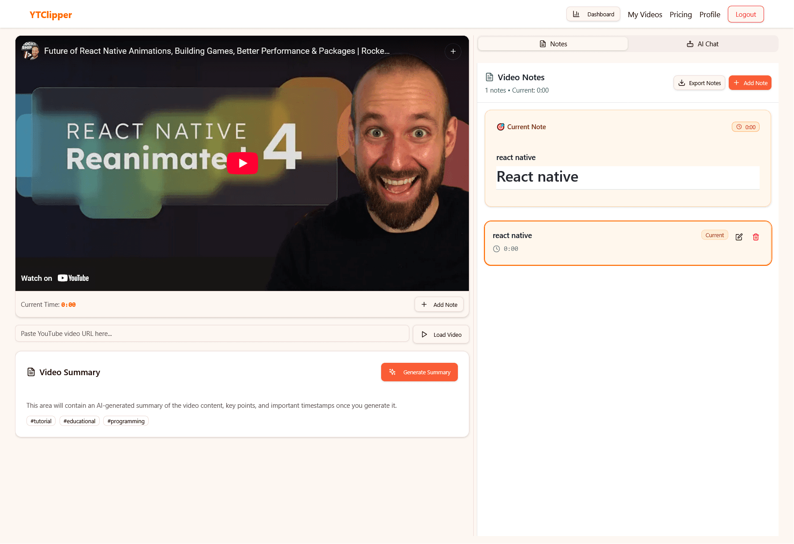Select the react native note card title

tap(512, 235)
